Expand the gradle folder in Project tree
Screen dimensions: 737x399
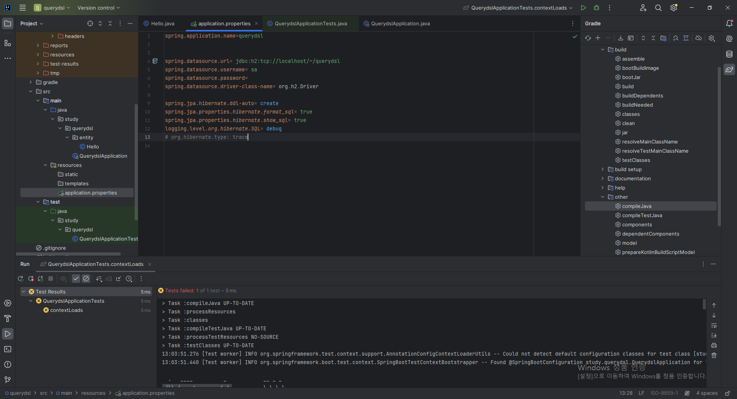[31, 82]
